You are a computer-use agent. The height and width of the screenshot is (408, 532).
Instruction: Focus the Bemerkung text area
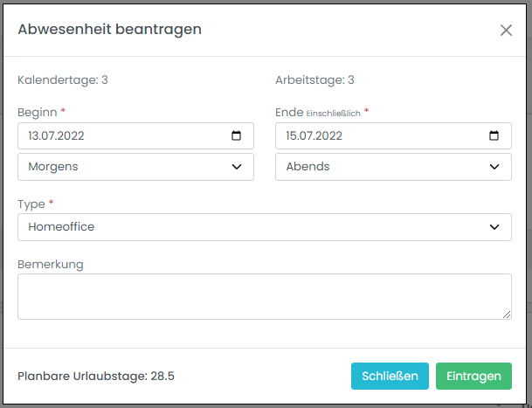(x=264, y=296)
